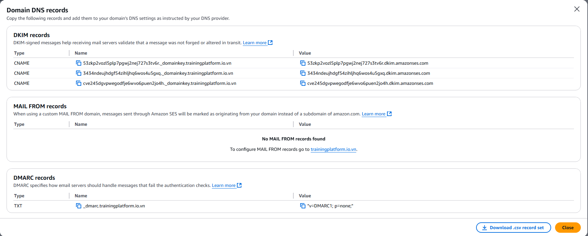Copy third DKIM value starting cve245dgvpwe

[303, 83]
